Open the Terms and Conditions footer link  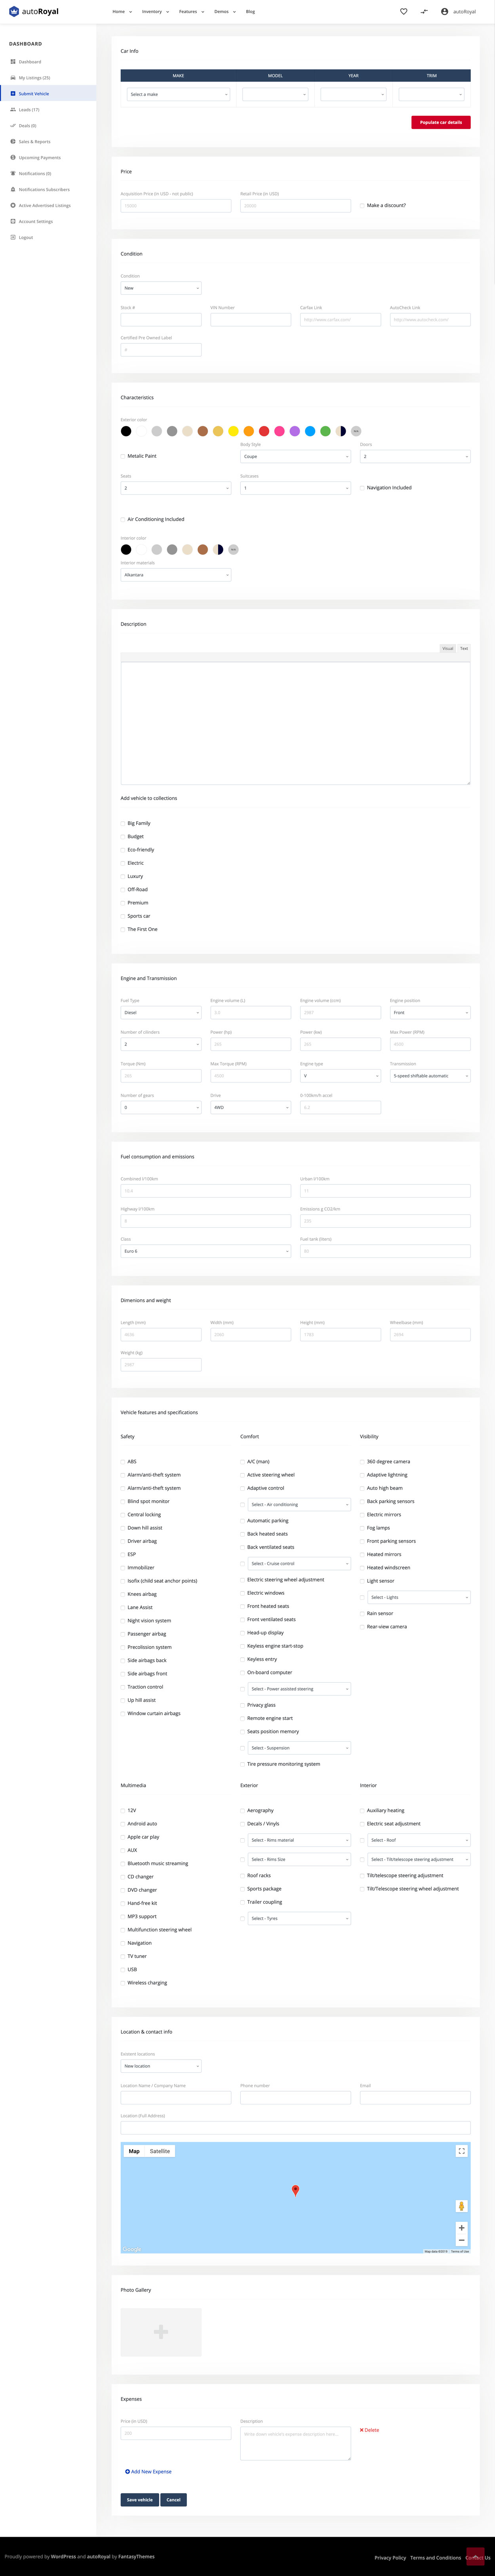[435, 2558]
